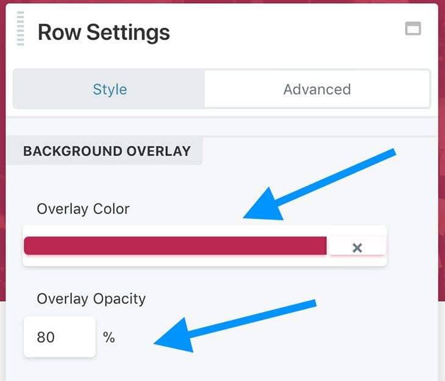Clear the overlay color with X
This screenshot has height=381, width=445.
coord(357,247)
